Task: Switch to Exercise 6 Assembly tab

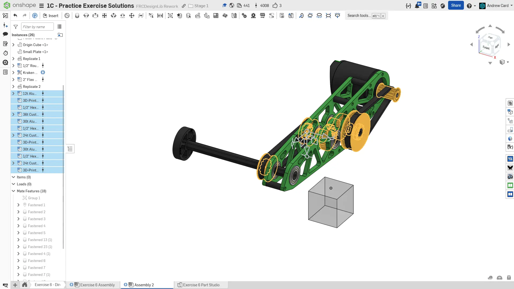Action: point(97,285)
